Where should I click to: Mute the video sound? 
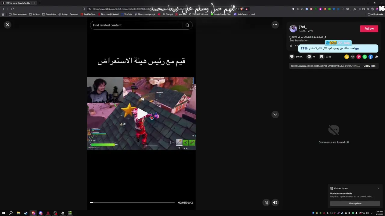275,202
